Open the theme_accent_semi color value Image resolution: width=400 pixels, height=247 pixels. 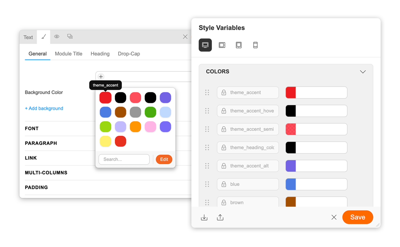tap(316, 129)
